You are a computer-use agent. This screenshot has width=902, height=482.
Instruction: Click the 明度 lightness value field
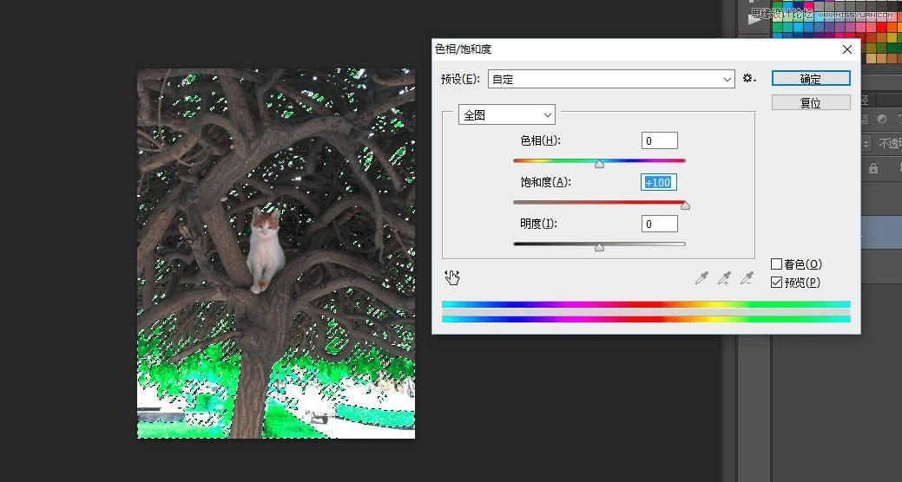coord(659,224)
